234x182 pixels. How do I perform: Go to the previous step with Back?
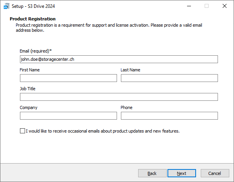click(x=152, y=173)
